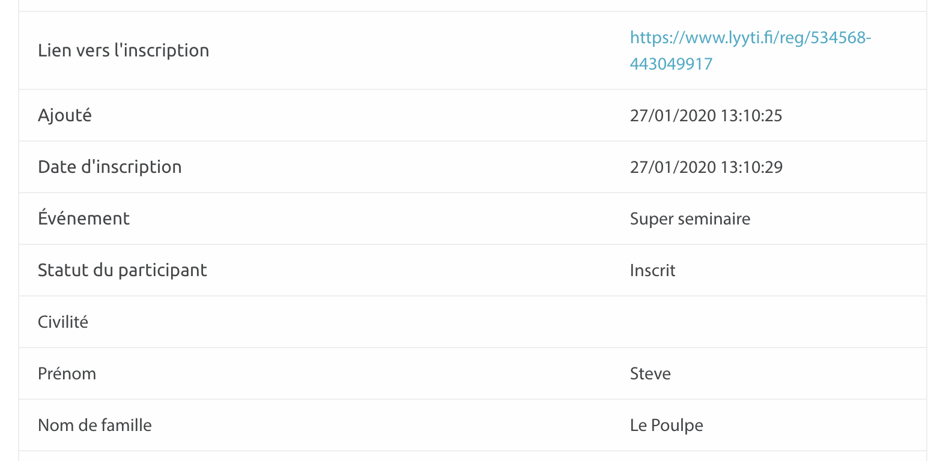
Task: Click the "Lien vers l'inscription" label
Action: (123, 50)
